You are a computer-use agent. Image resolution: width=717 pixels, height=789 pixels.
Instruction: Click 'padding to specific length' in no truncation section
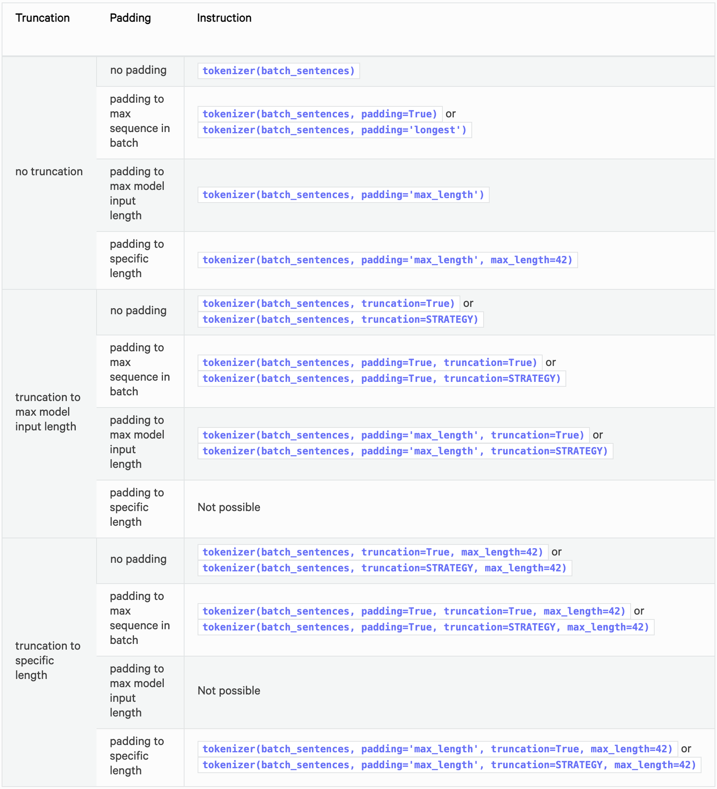coord(137,259)
